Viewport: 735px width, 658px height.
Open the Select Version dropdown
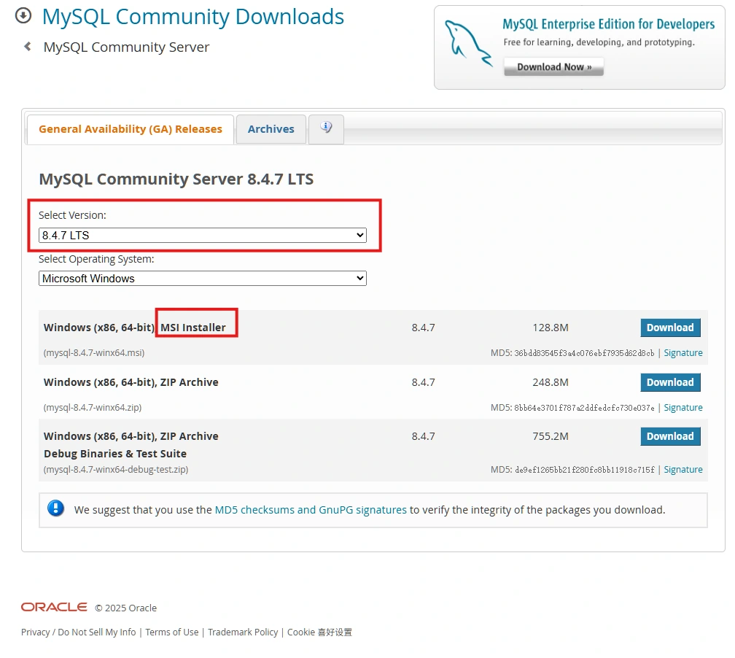click(x=202, y=235)
